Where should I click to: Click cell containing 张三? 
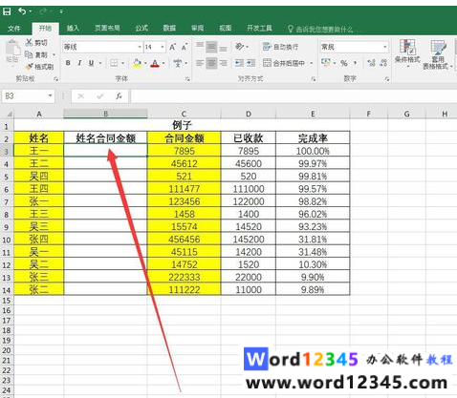click(x=39, y=277)
